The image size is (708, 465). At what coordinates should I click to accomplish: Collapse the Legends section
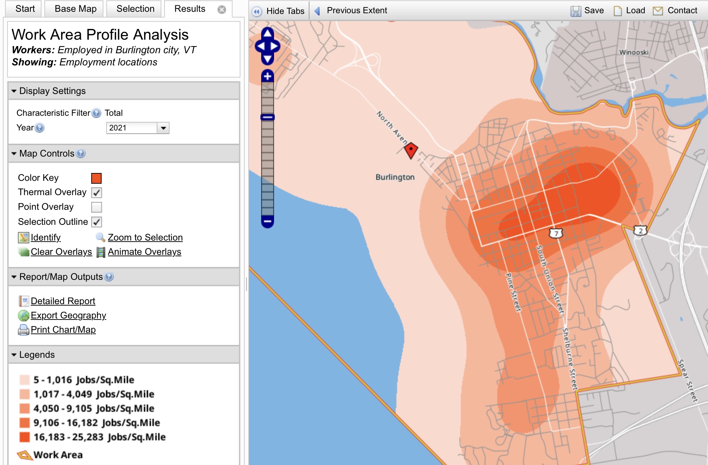(x=14, y=355)
